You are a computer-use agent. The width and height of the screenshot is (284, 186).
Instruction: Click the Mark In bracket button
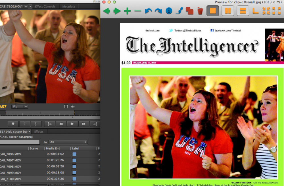click(x=25, y=124)
